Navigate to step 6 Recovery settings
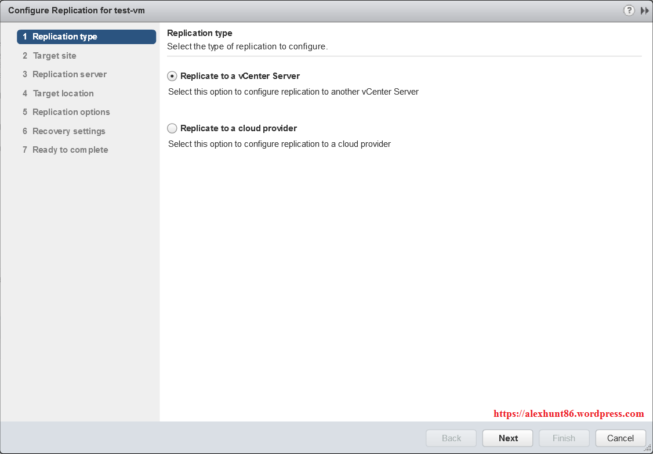The image size is (653, 454). (x=68, y=131)
